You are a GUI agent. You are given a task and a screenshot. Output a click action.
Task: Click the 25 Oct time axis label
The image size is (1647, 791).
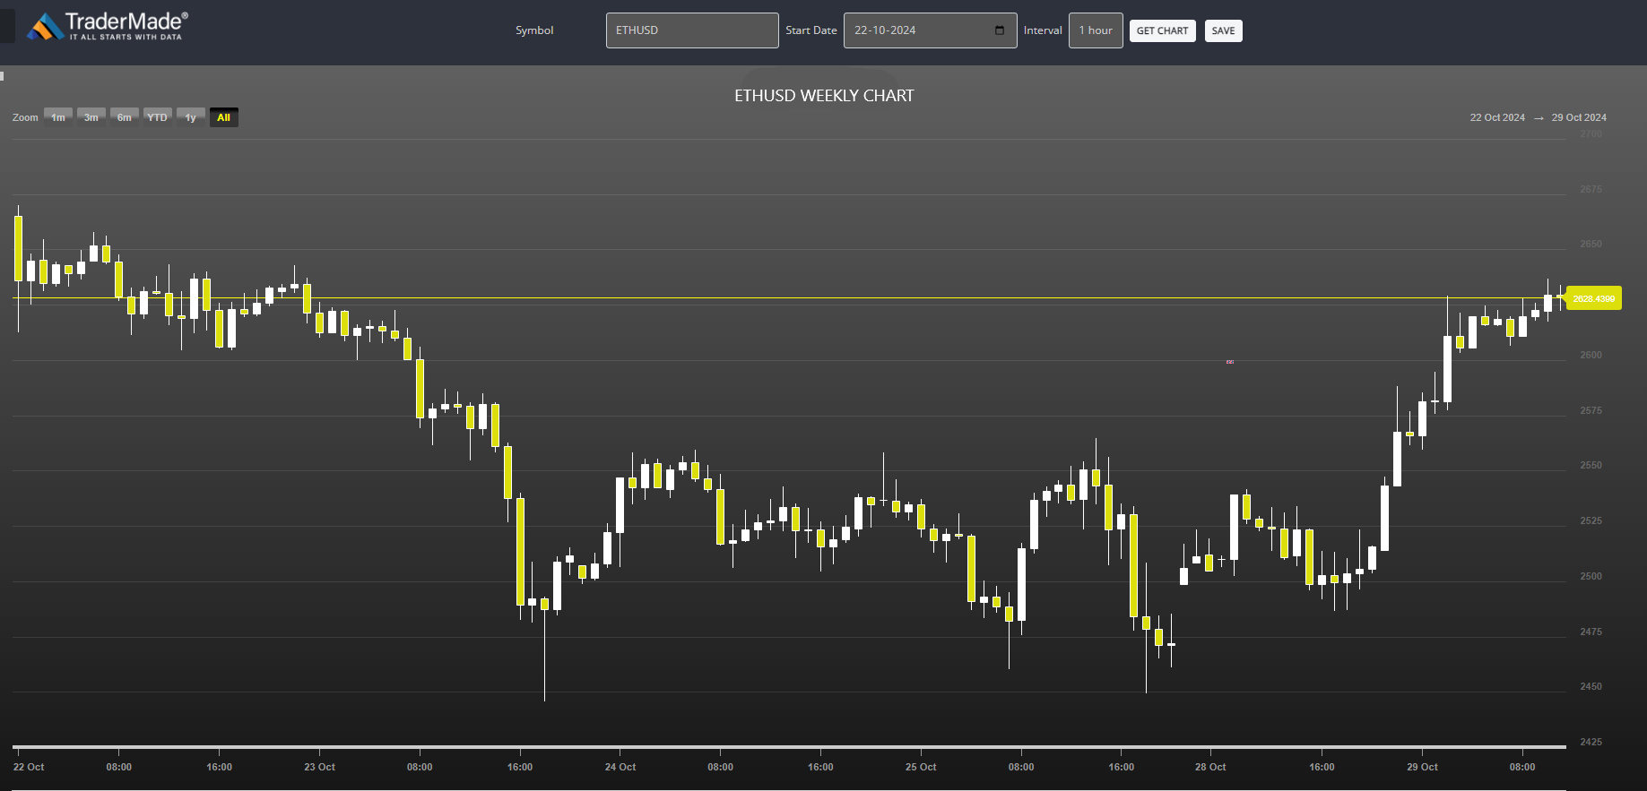click(921, 767)
